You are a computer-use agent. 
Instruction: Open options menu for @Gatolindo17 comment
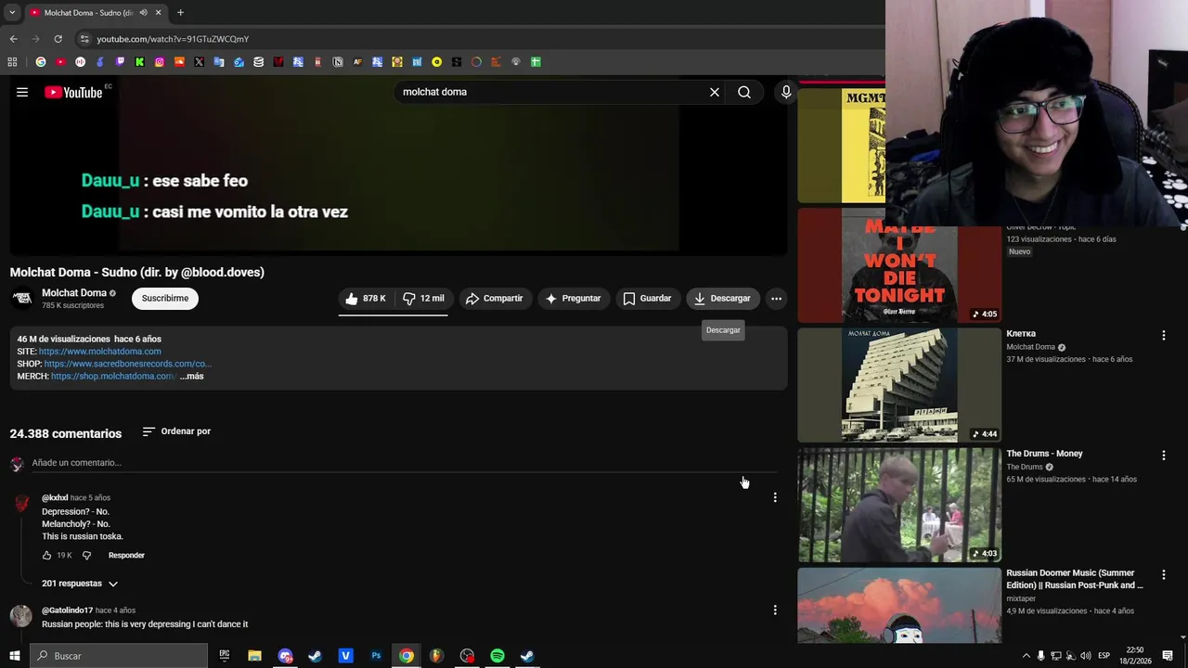(x=775, y=610)
